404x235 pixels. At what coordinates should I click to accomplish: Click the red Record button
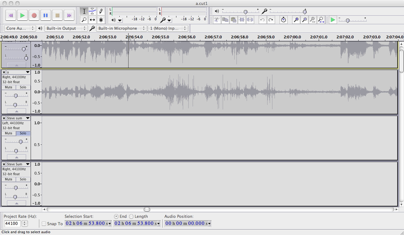point(34,15)
